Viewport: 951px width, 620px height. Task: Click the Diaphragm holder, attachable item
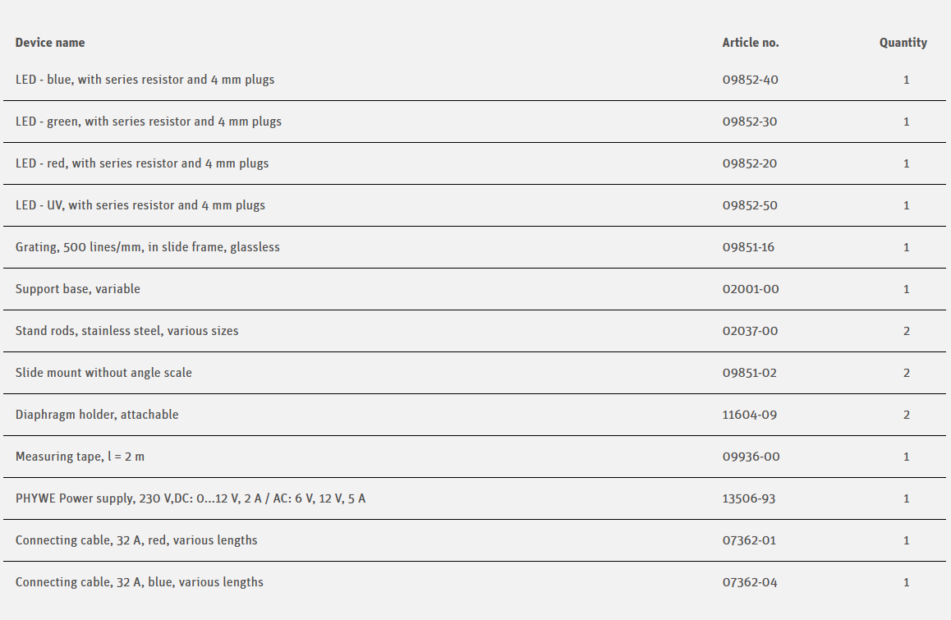click(97, 415)
